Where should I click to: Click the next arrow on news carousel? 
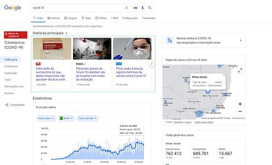[x=151, y=64]
